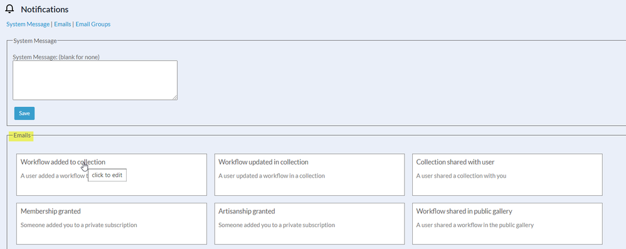
Task: Click the highlighted Emails section legend
Action: (22, 136)
